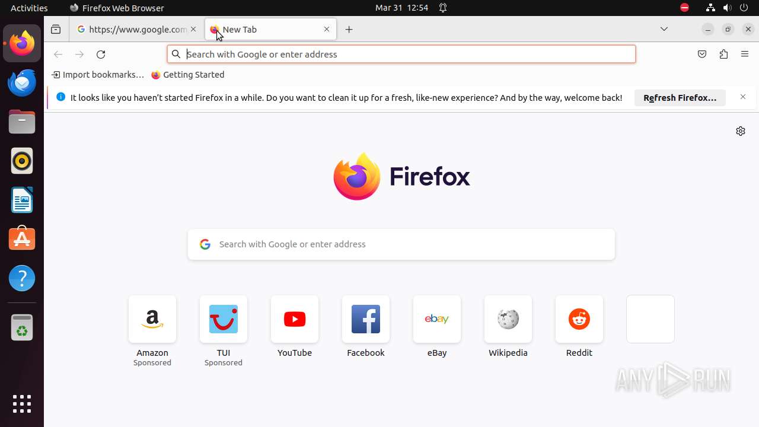759x427 pixels.
Task: Click the Google icon in page search box
Action: pos(205,244)
